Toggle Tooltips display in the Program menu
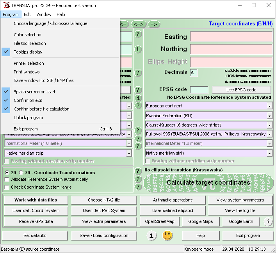Image resolution: width=276 pixels, height=253 pixels. [61, 52]
